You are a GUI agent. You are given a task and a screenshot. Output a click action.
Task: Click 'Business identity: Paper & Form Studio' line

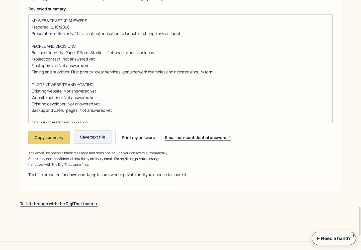point(93,53)
